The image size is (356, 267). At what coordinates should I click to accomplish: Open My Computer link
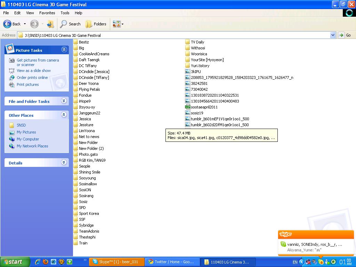click(28, 139)
